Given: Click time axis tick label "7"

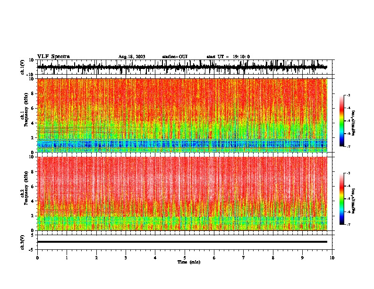Looking at the screenshot, I should (x=244, y=258).
